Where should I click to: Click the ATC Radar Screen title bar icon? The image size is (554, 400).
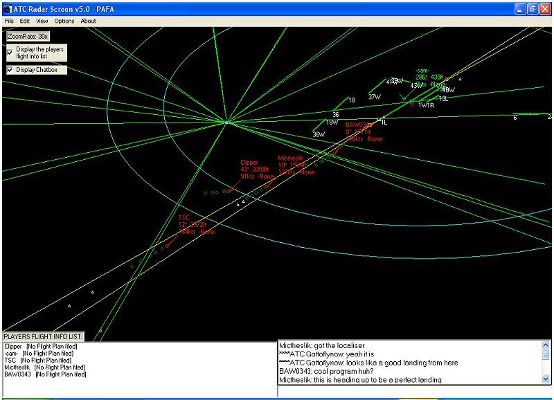8,8
